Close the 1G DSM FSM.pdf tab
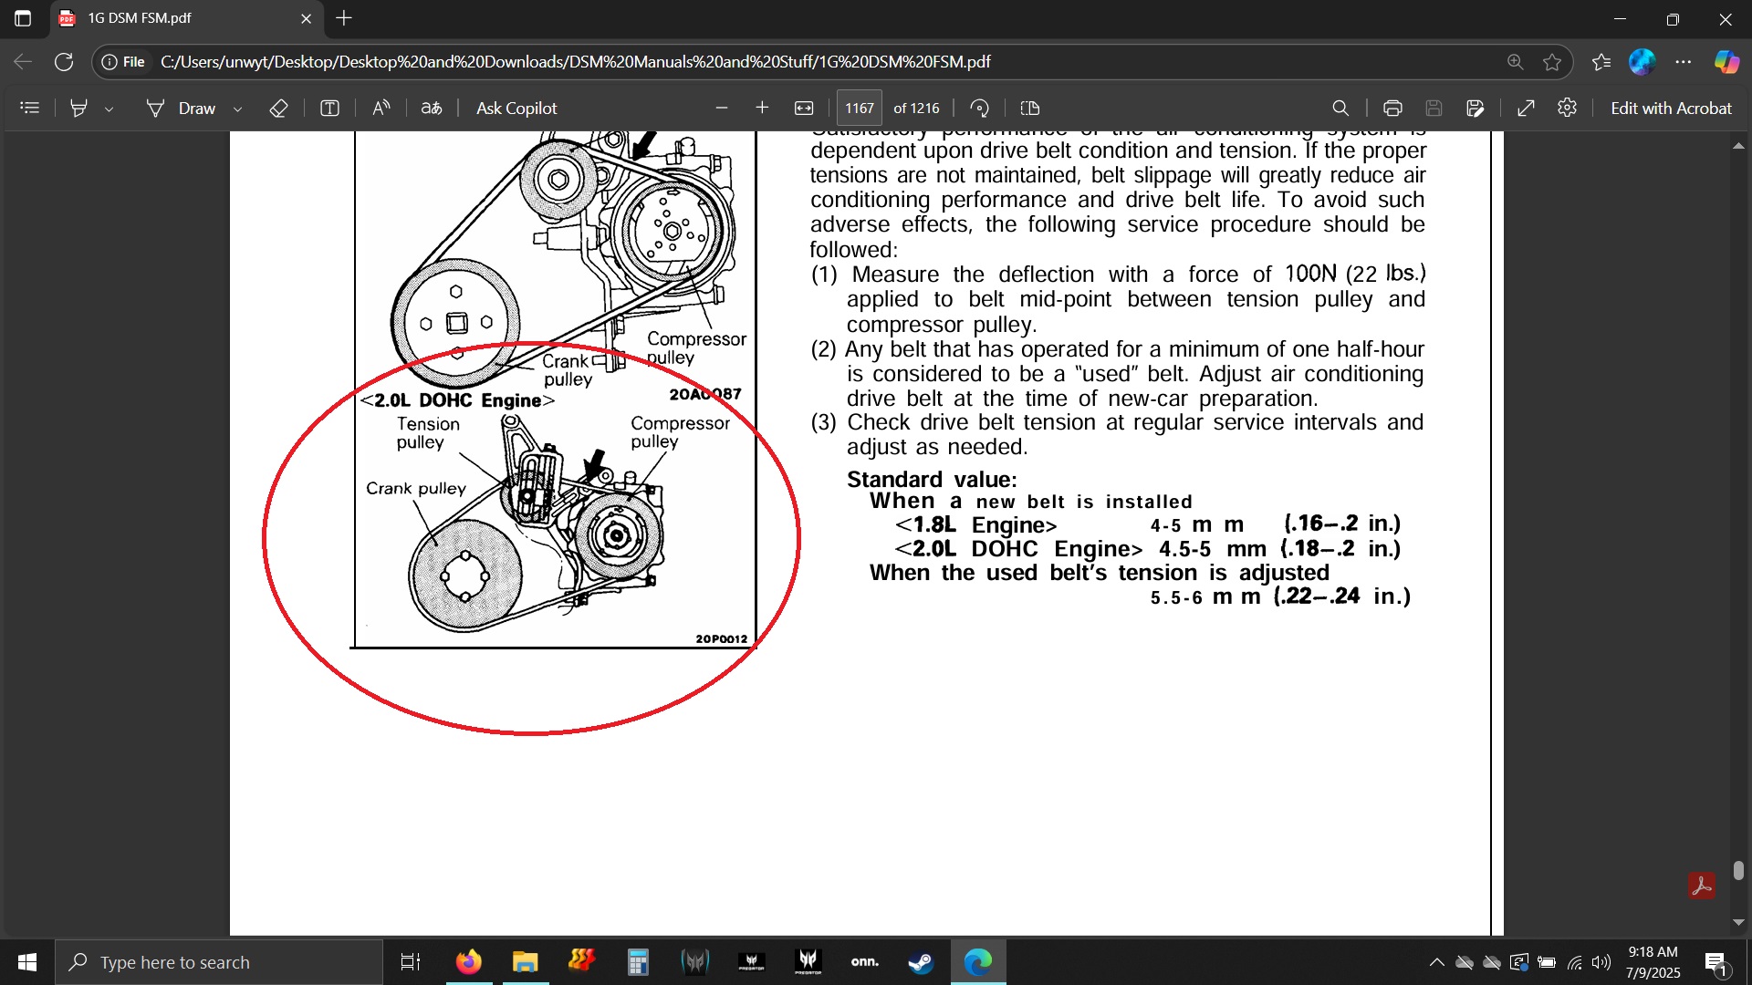Screen dimensions: 1752x985 tap(306, 18)
